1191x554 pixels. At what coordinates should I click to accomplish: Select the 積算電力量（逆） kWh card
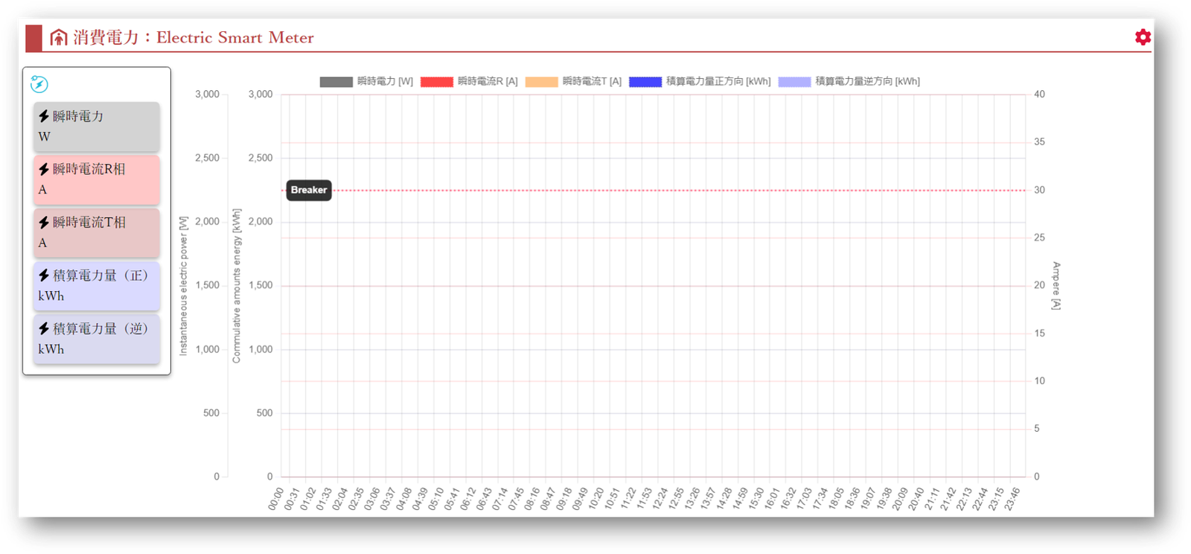[97, 339]
